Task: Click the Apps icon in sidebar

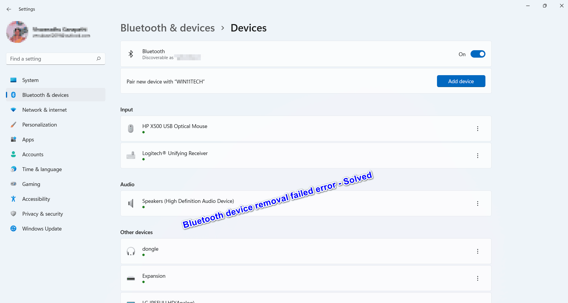Action: [x=13, y=140]
